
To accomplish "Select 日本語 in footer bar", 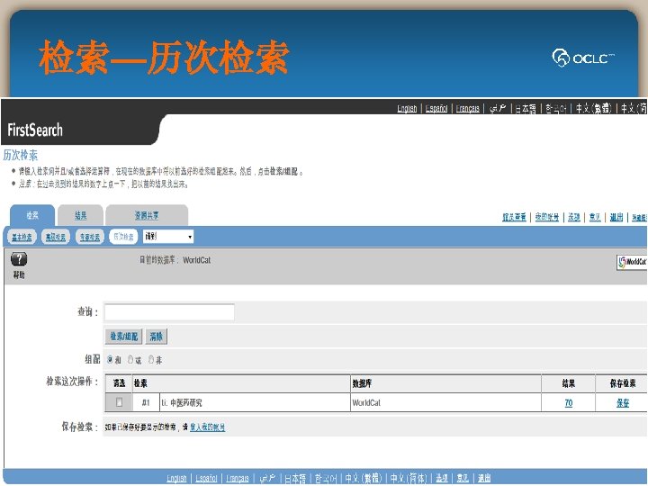I will tap(295, 478).
